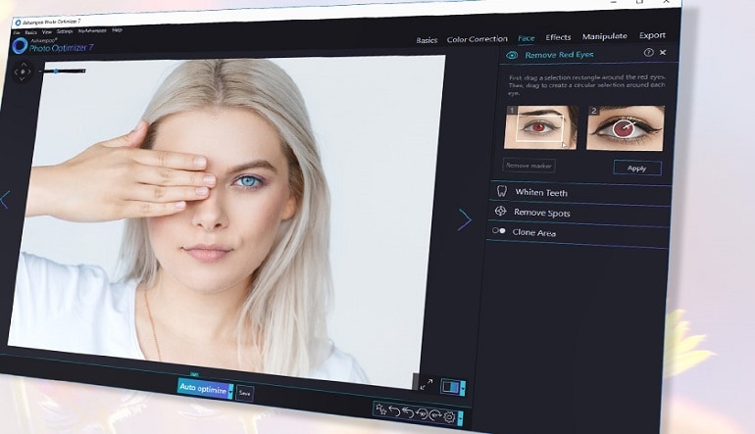Open the view mode dropdown arrow
Viewport: 755px width, 434px height.
pyautogui.click(x=463, y=388)
